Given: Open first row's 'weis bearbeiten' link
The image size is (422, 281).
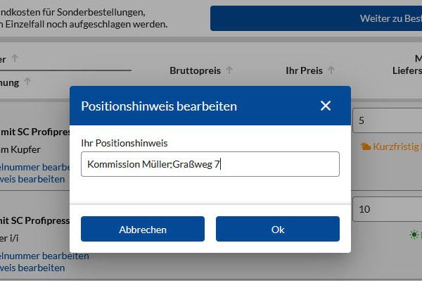Looking at the screenshot, I should (32, 179).
